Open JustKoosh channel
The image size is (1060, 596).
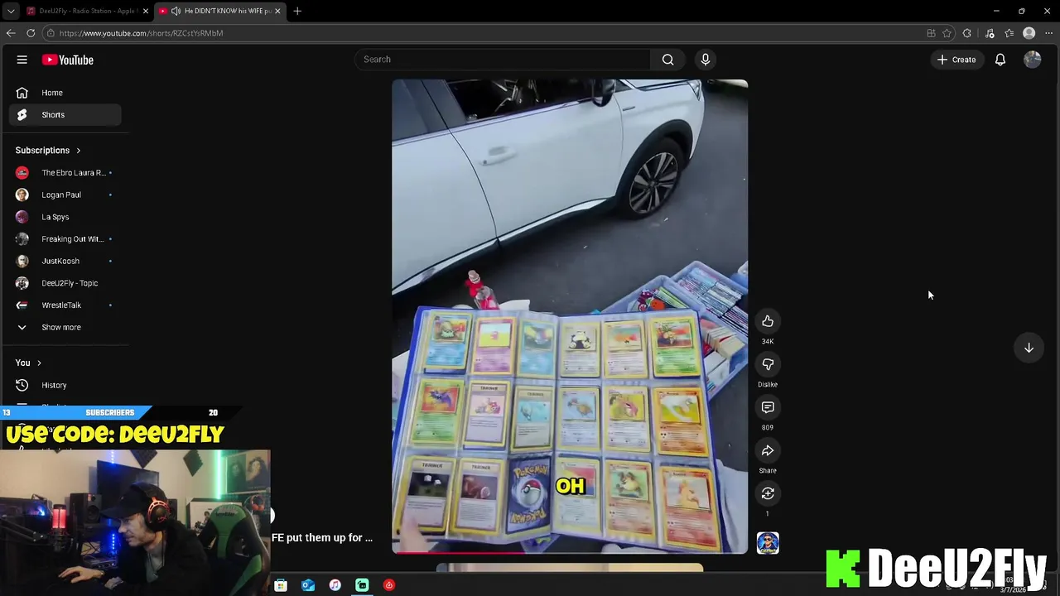(x=65, y=261)
